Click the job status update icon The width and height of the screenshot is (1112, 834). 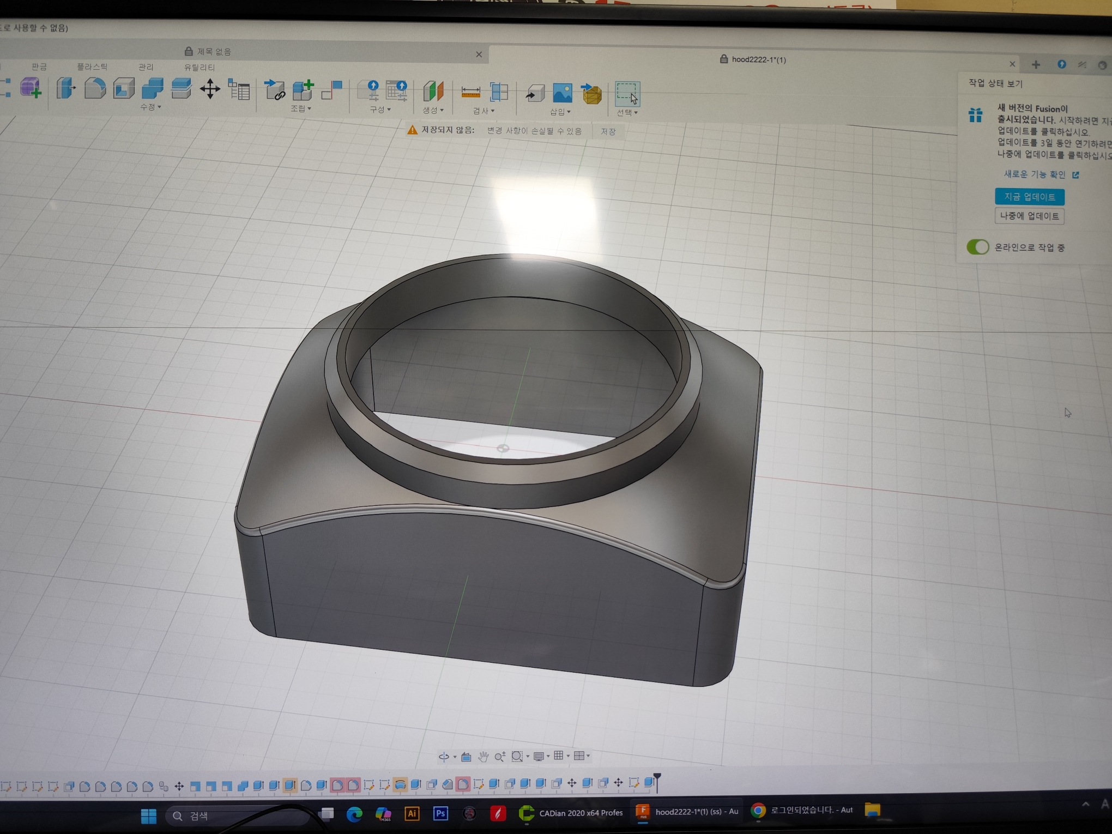pyautogui.click(x=1062, y=64)
